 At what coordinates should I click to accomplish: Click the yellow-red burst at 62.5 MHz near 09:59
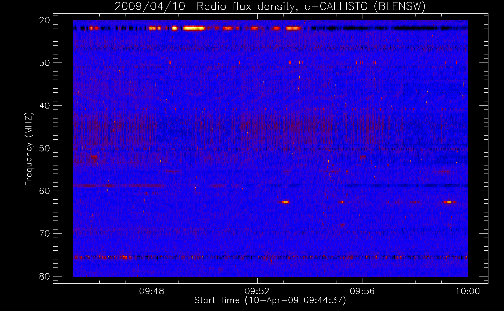click(448, 202)
